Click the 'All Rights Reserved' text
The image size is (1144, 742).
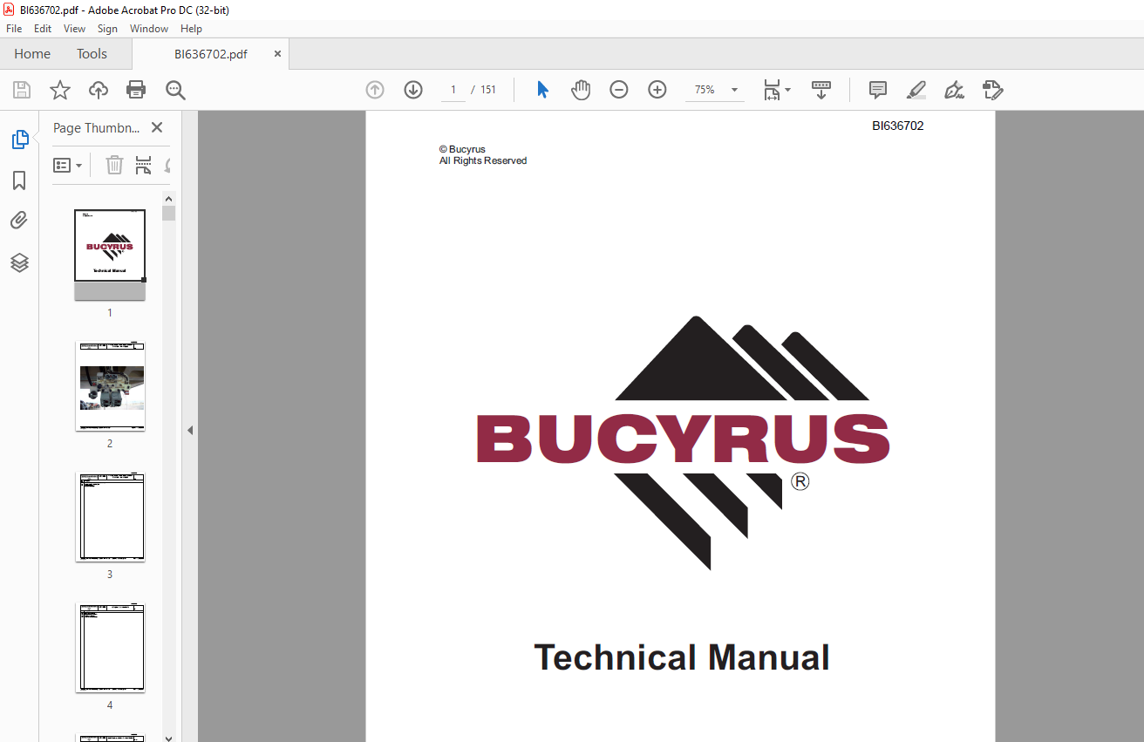483,160
